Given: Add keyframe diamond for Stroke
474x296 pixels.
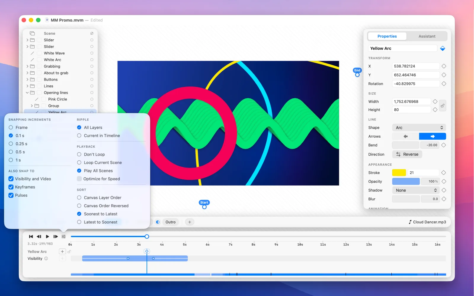Looking at the screenshot, I should (444, 173).
